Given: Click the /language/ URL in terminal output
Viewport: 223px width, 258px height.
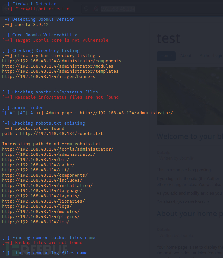Looking at the screenshot, I should click(42, 191).
